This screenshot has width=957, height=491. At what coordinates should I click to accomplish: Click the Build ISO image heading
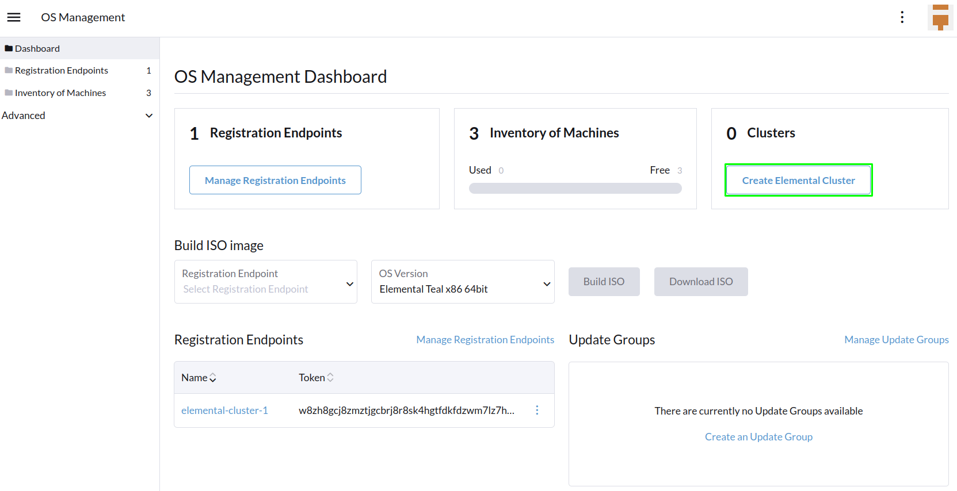tap(219, 245)
